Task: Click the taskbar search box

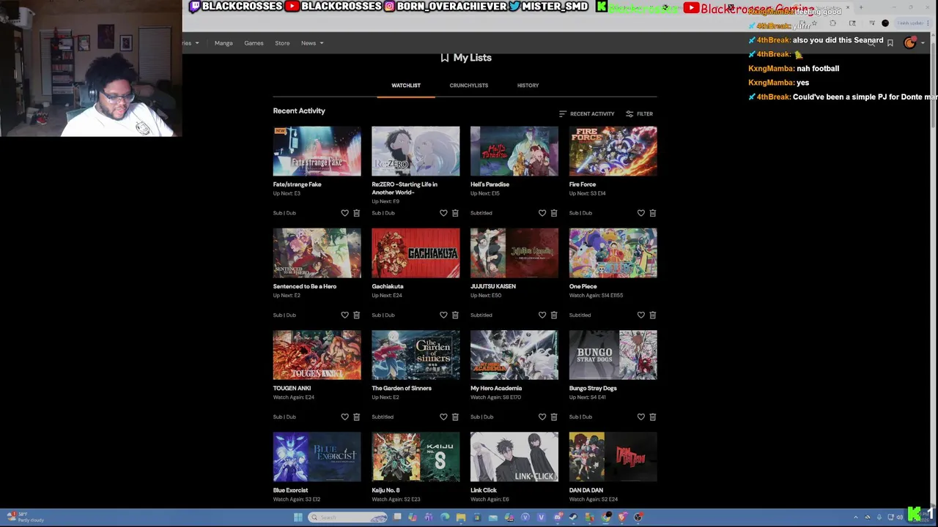Action: (x=347, y=517)
